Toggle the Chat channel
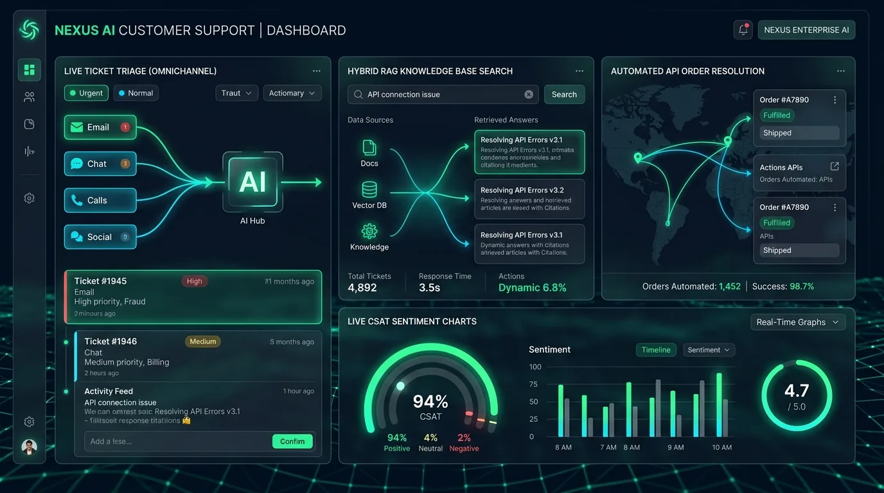Screen dimensions: 884x493 [x=100, y=164]
